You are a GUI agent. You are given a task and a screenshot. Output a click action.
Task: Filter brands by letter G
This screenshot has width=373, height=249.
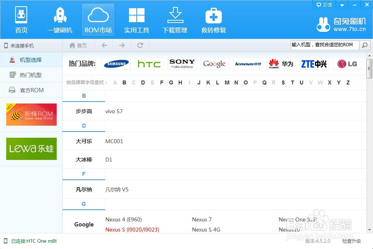click(171, 82)
